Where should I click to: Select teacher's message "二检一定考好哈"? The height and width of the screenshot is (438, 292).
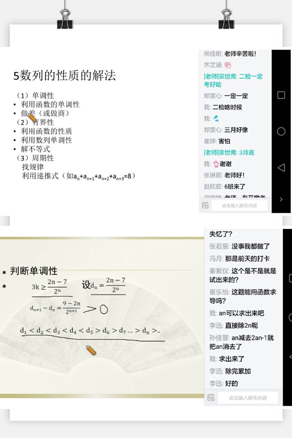(x=233, y=80)
